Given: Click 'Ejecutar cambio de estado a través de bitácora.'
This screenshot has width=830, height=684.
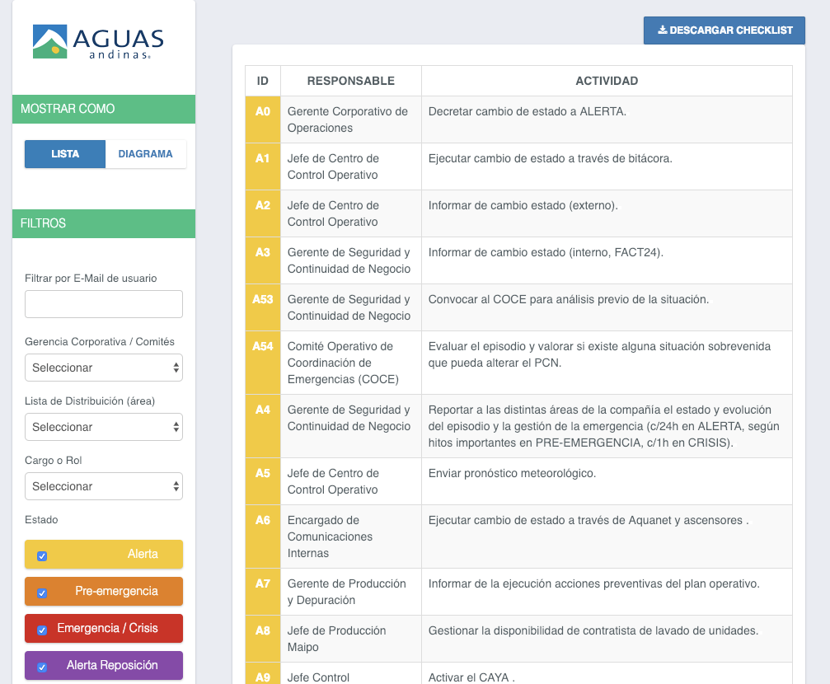Looking at the screenshot, I should 550,159.
